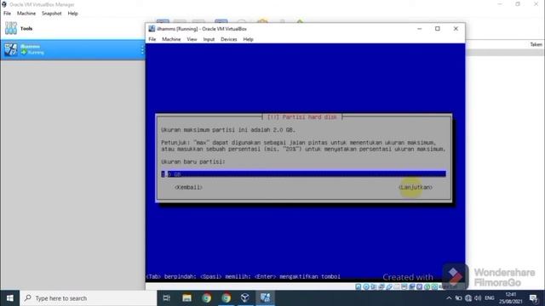Open Task View on the taskbar

167,298
